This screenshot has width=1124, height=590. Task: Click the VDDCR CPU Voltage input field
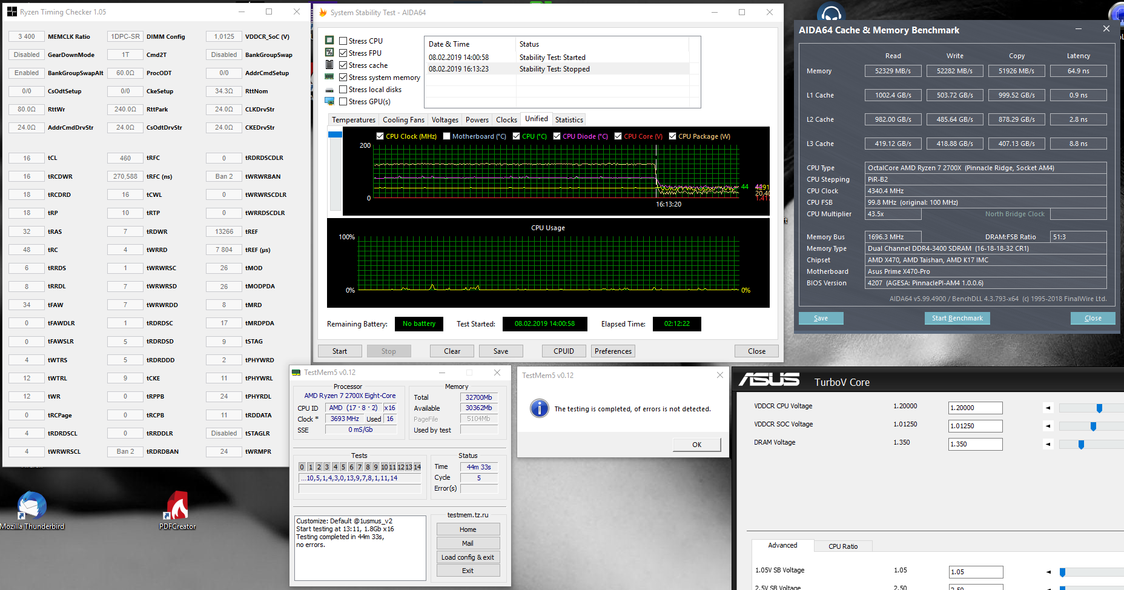coord(975,408)
